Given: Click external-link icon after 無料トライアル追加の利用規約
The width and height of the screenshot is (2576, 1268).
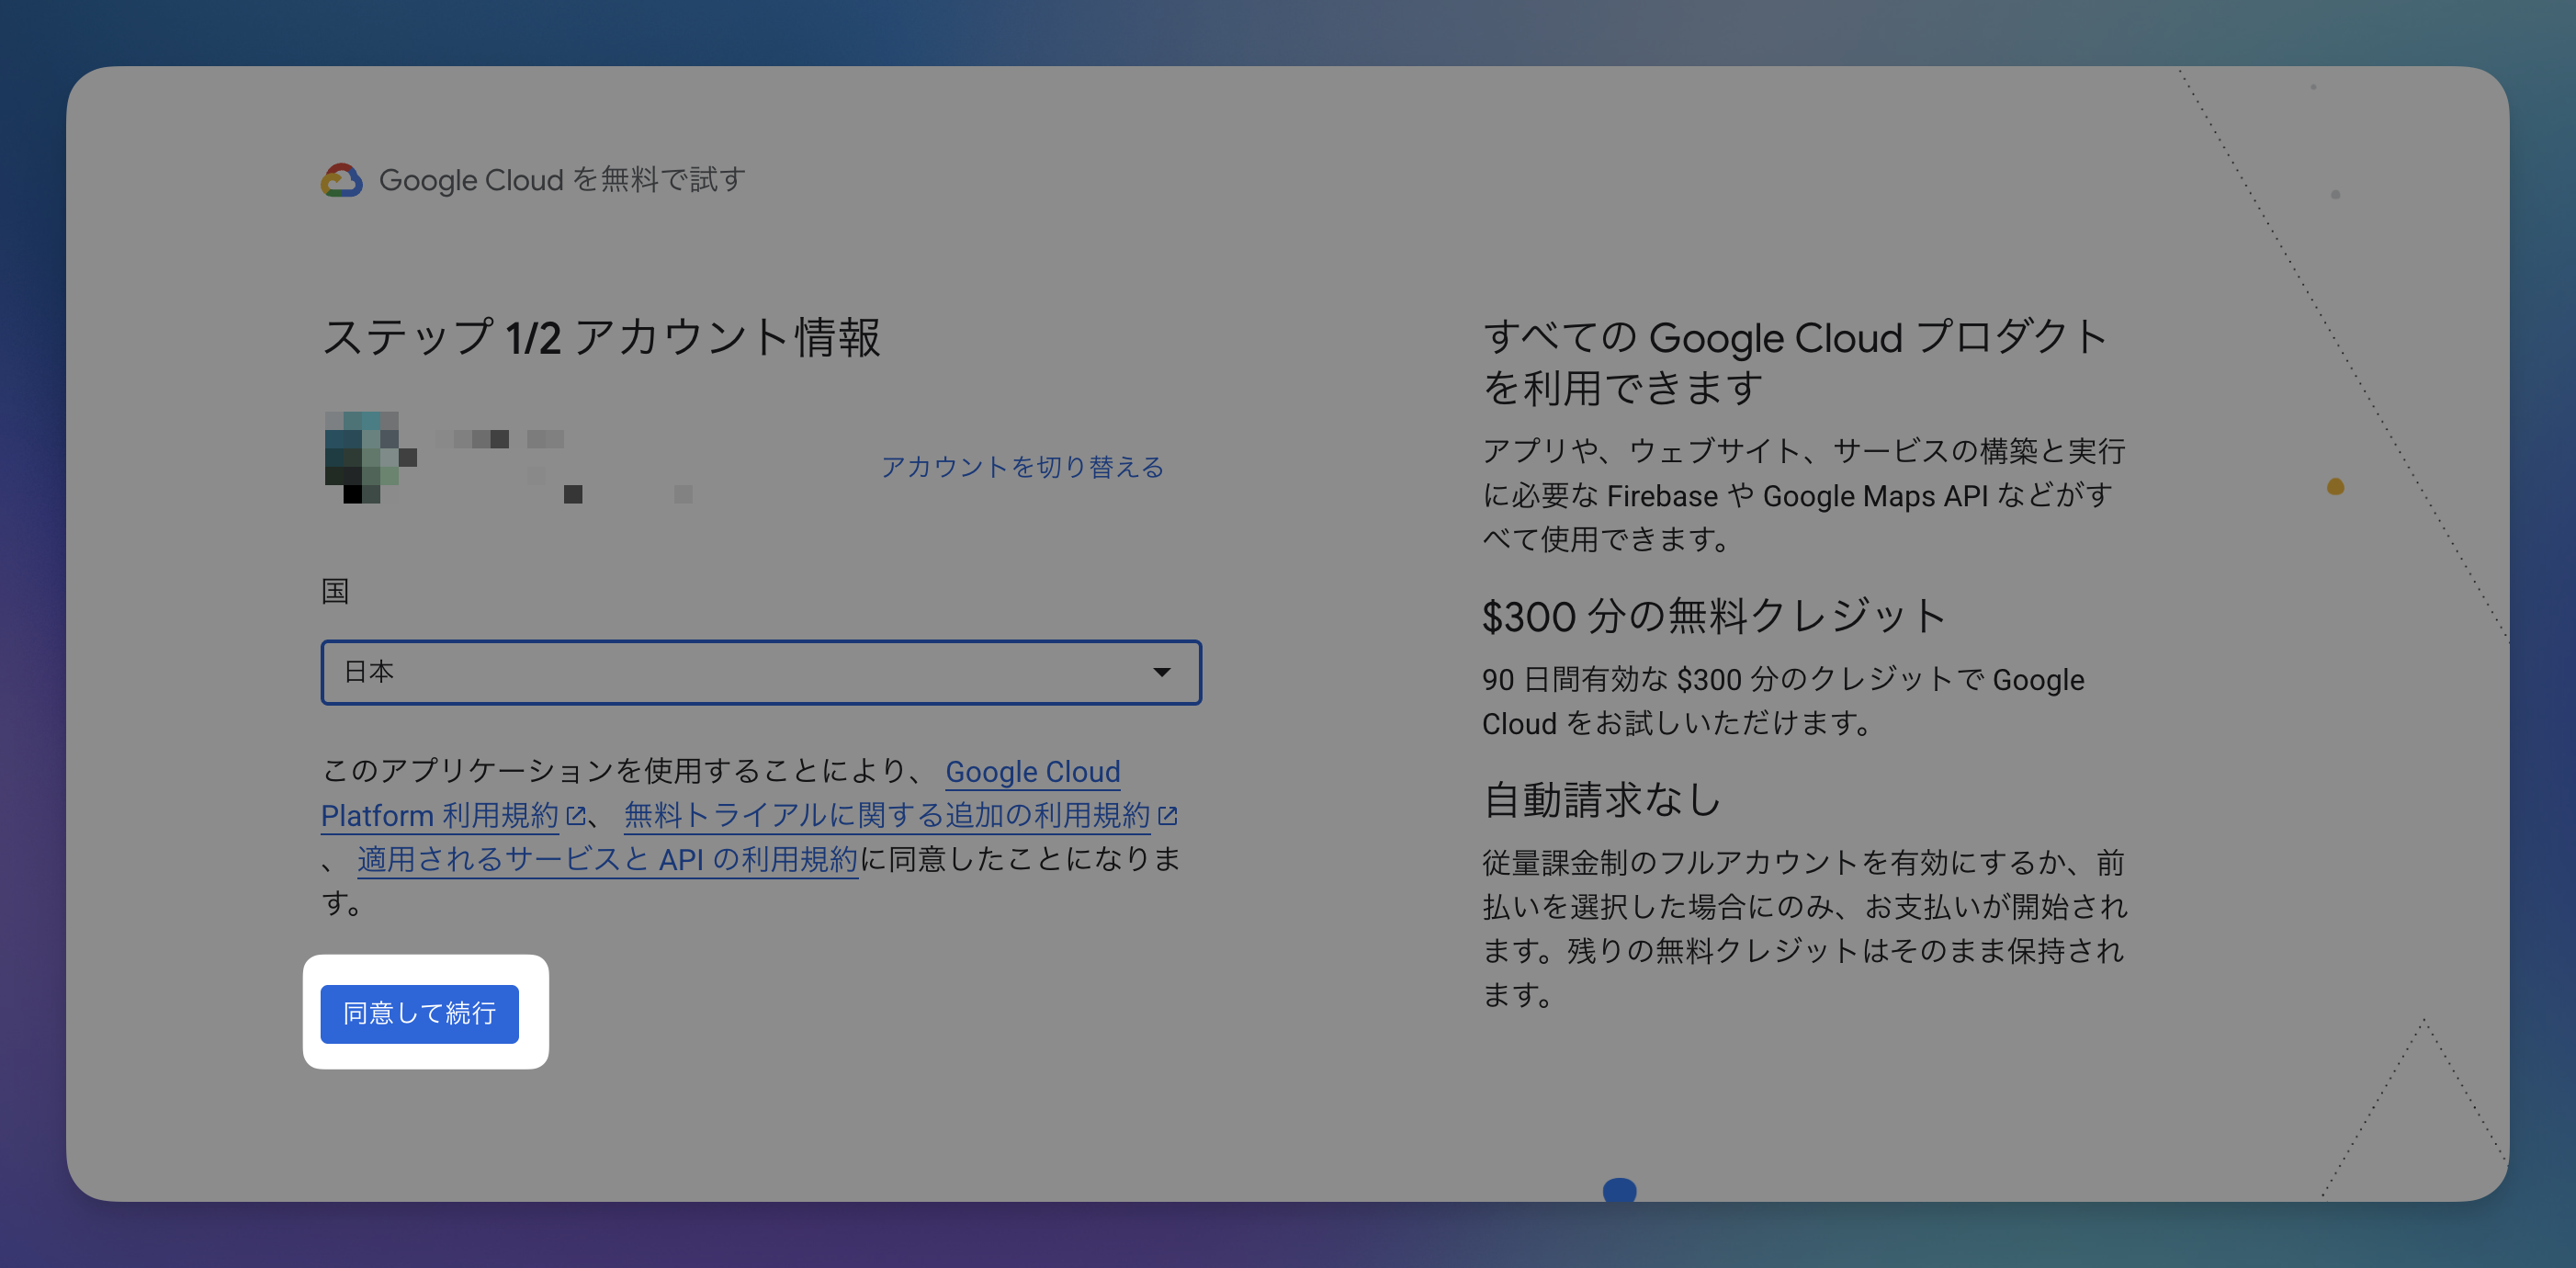Looking at the screenshot, I should coord(1167,816).
